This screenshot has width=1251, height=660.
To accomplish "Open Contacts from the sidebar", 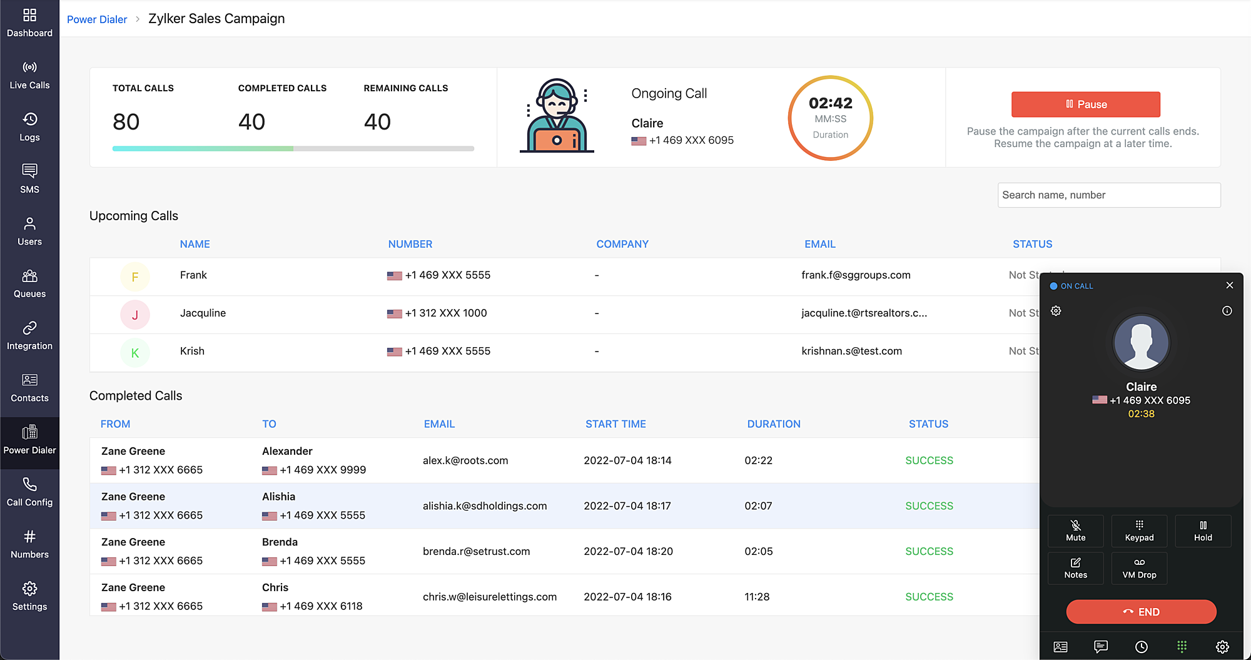I will pyautogui.click(x=29, y=388).
